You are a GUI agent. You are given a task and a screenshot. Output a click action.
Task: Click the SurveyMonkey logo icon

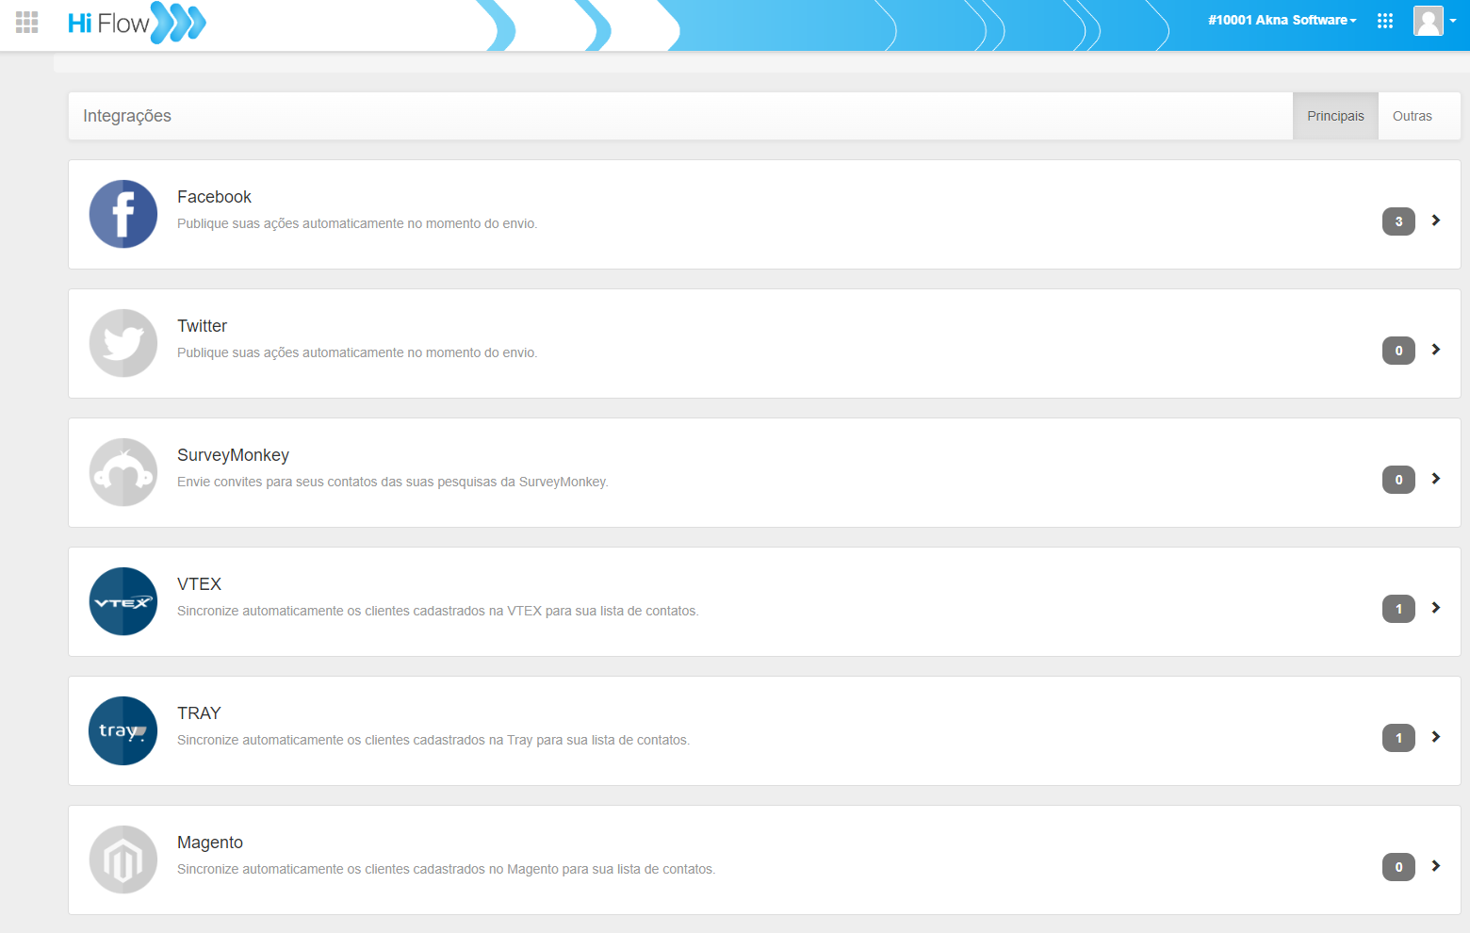click(x=123, y=472)
